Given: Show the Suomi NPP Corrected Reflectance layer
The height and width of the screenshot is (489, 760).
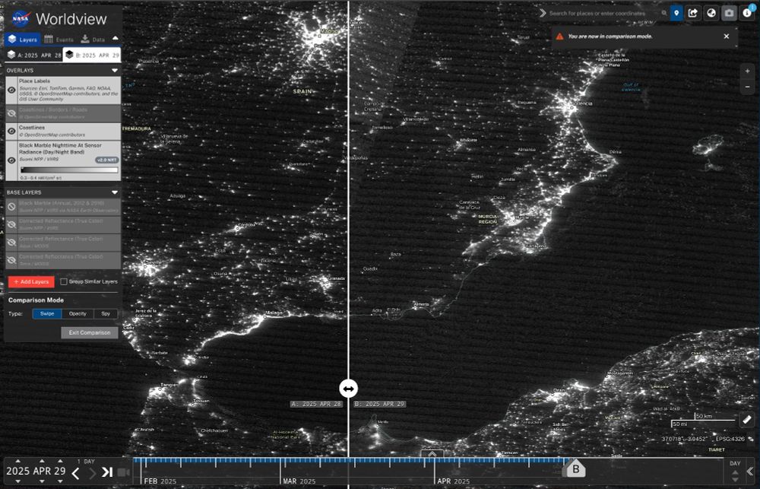Looking at the screenshot, I should coord(11,224).
